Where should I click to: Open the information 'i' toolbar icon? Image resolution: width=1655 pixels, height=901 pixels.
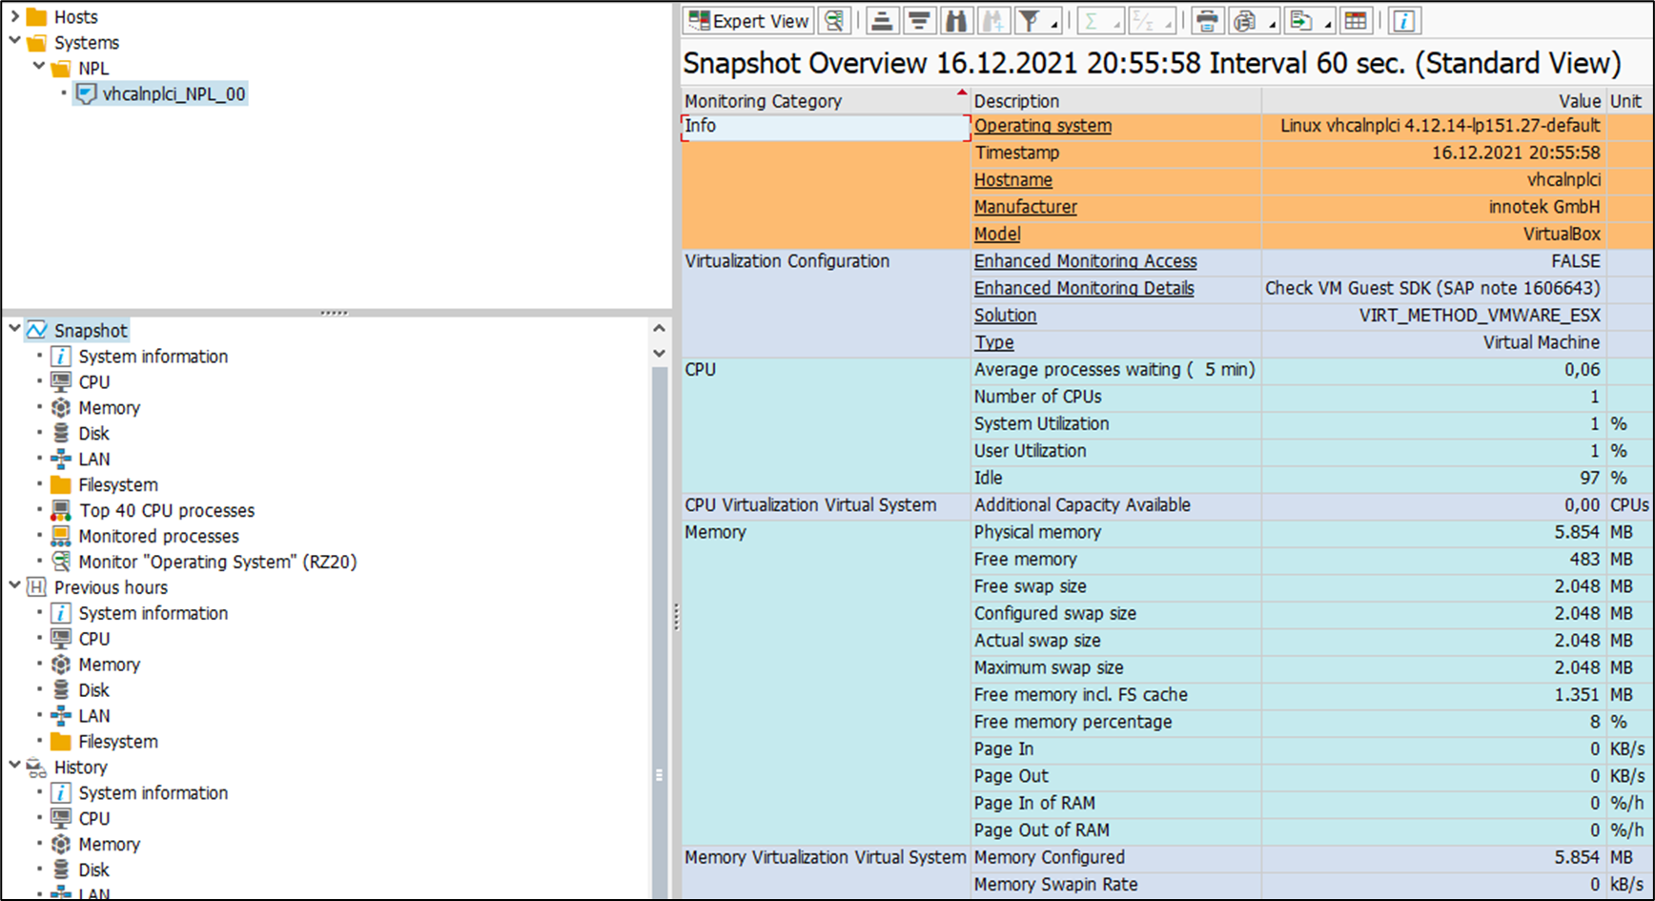point(1404,20)
